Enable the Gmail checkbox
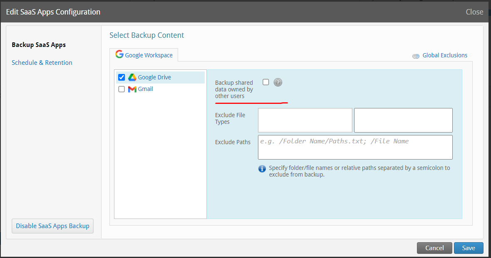491x258 pixels. pos(122,89)
